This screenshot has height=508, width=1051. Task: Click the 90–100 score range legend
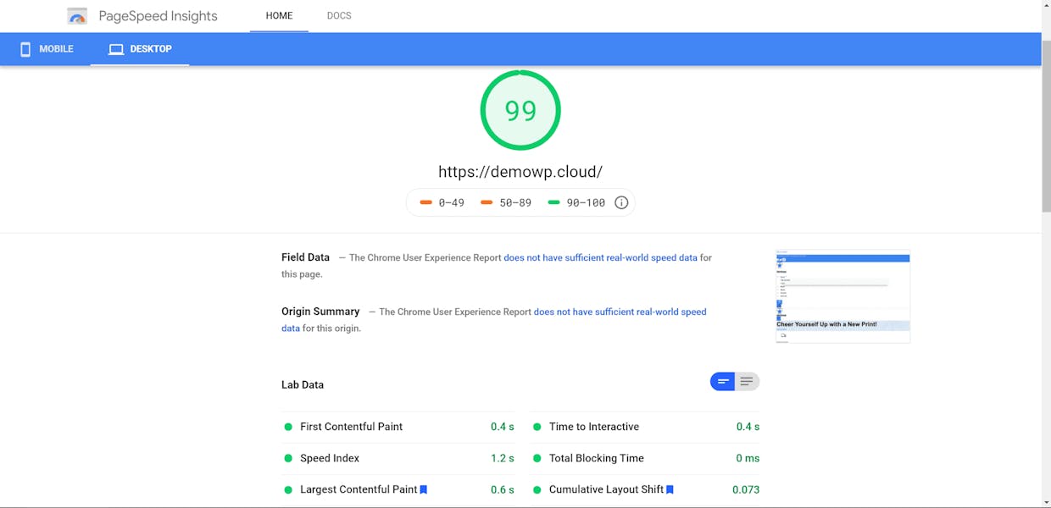(x=576, y=202)
